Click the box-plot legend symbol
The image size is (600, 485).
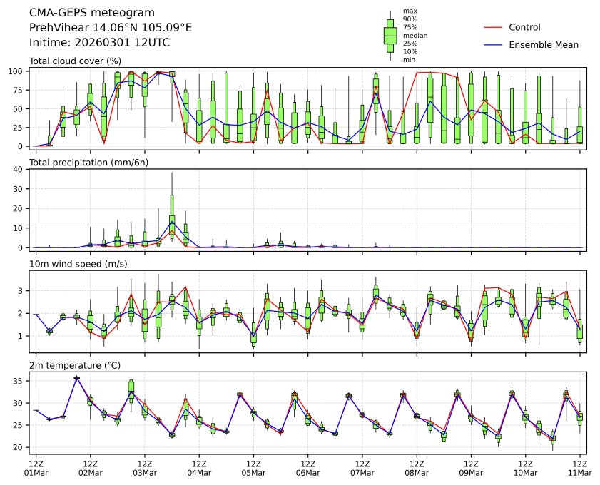coord(390,36)
